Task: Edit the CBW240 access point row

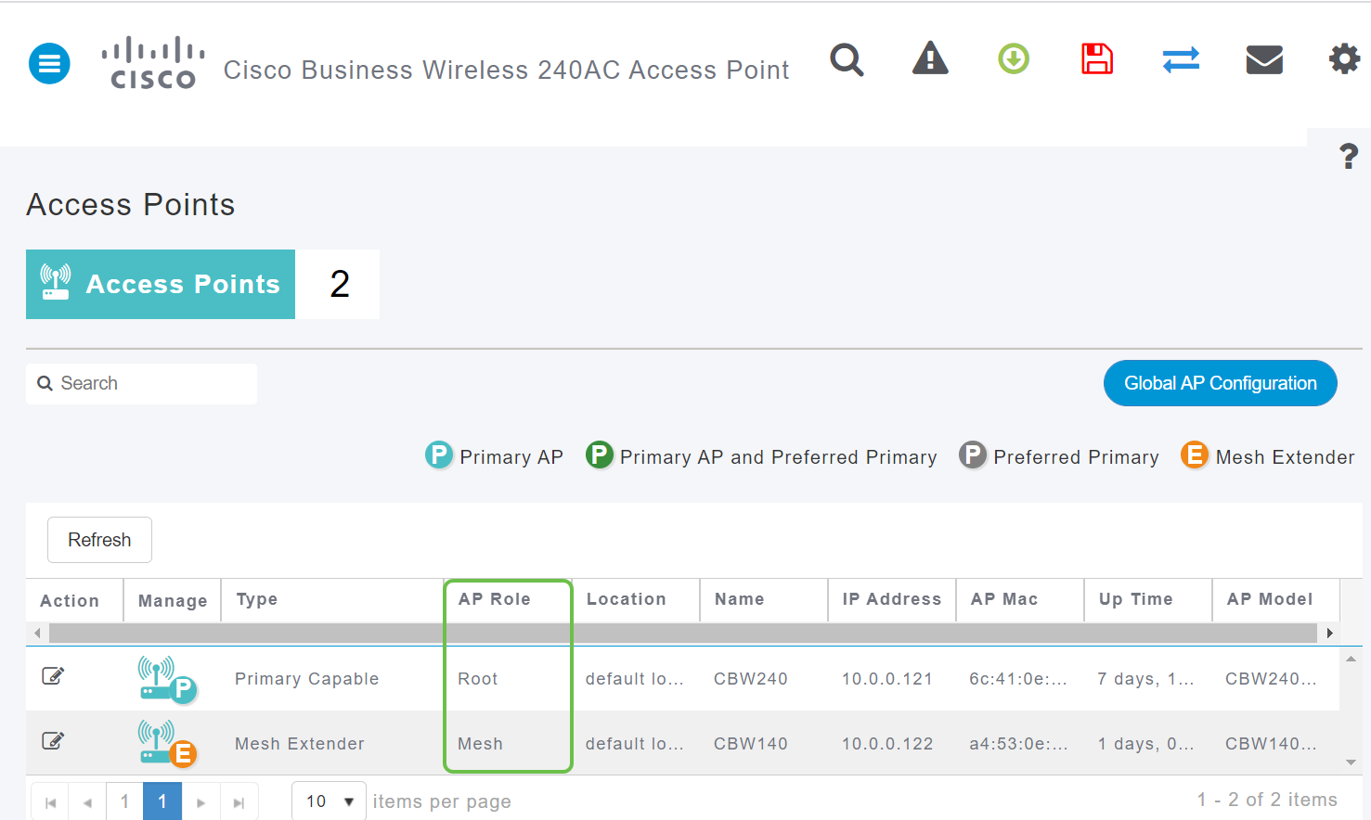Action: tap(53, 676)
